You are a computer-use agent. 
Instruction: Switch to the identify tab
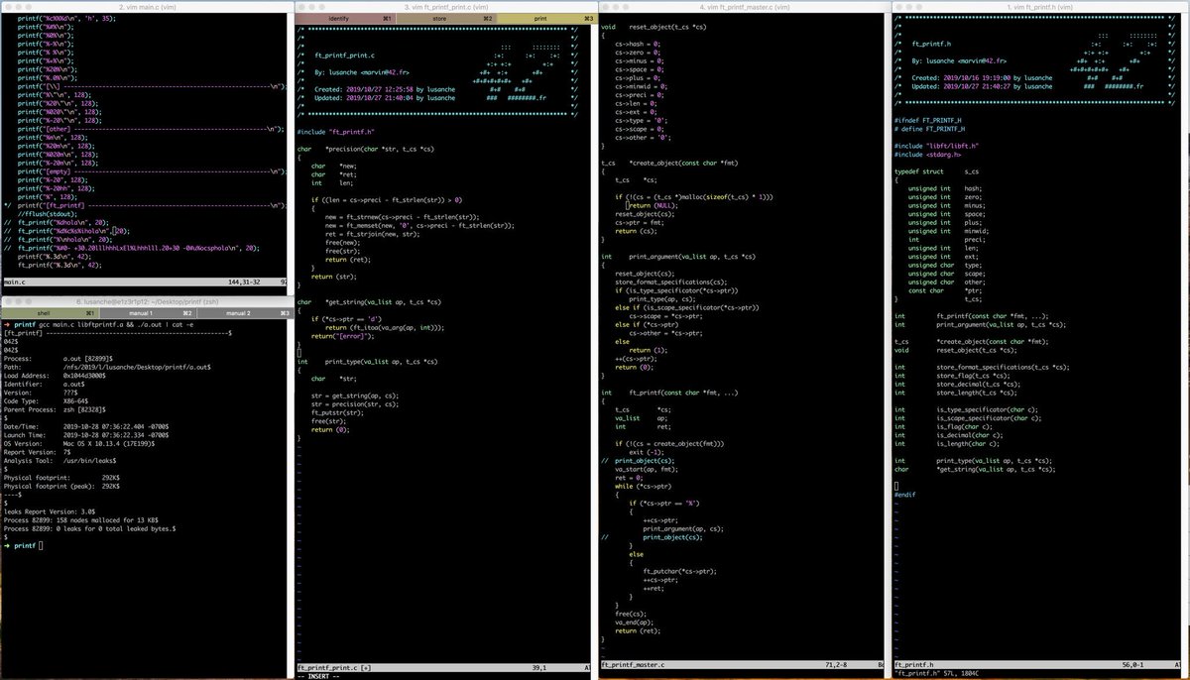point(344,18)
